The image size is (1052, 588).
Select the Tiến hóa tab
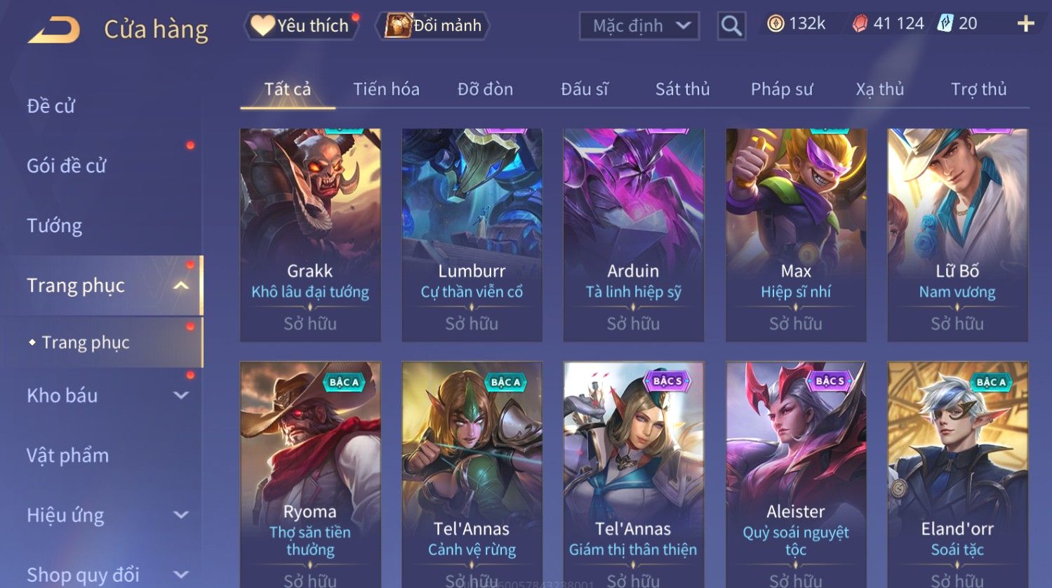386,89
